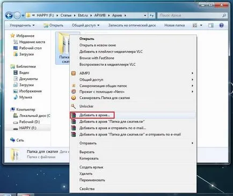Choose Создать ярлык in the context menu

(133, 167)
